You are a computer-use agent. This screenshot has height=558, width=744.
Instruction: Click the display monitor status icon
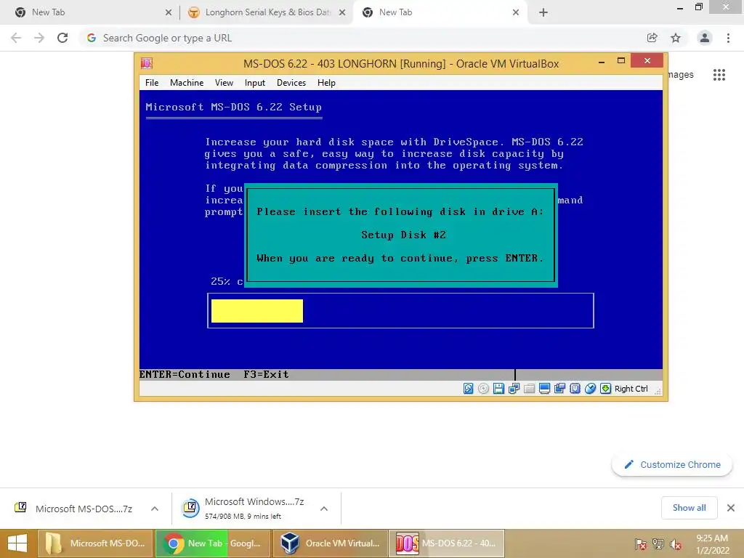click(544, 389)
